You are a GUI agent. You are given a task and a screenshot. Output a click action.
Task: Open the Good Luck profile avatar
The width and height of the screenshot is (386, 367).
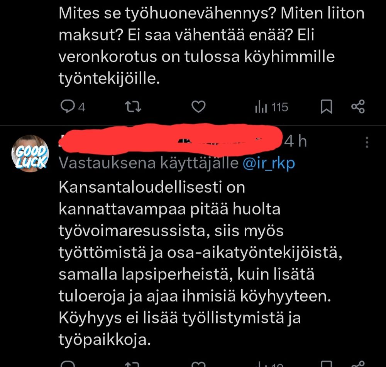30,153
